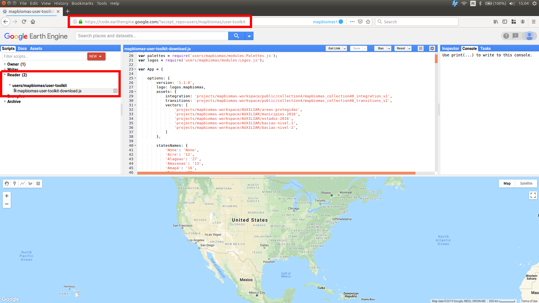This screenshot has width=539, height=303.
Task: Open editor settings gear icon
Action: [x=432, y=48]
